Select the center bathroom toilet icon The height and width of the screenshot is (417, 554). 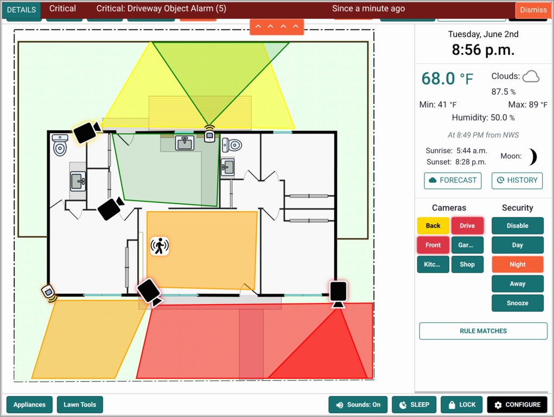click(x=232, y=144)
